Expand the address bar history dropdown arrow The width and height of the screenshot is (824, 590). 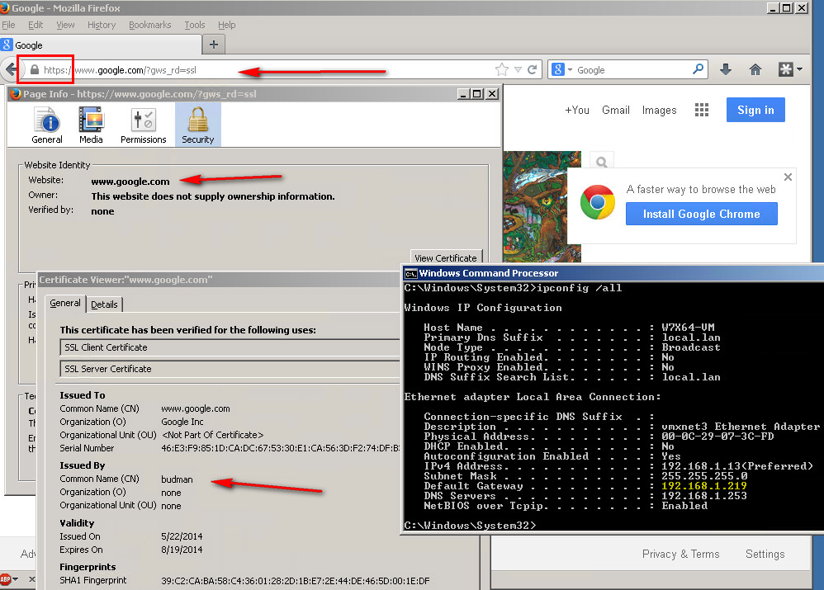(x=518, y=69)
